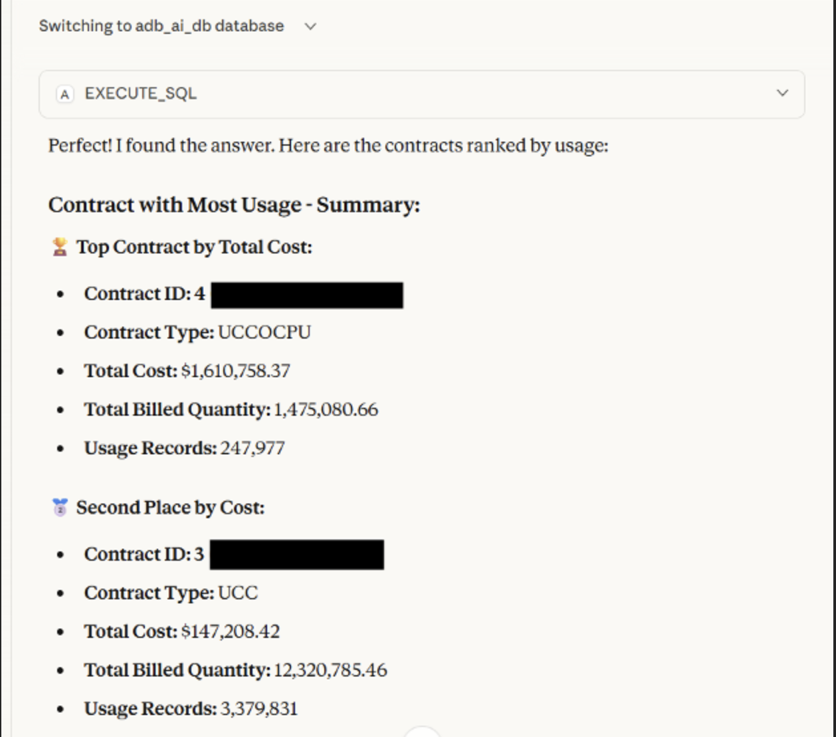Viewport: 836px width, 737px height.
Task: Click the 1,475,080.66 billed quantity value
Action: [326, 410]
